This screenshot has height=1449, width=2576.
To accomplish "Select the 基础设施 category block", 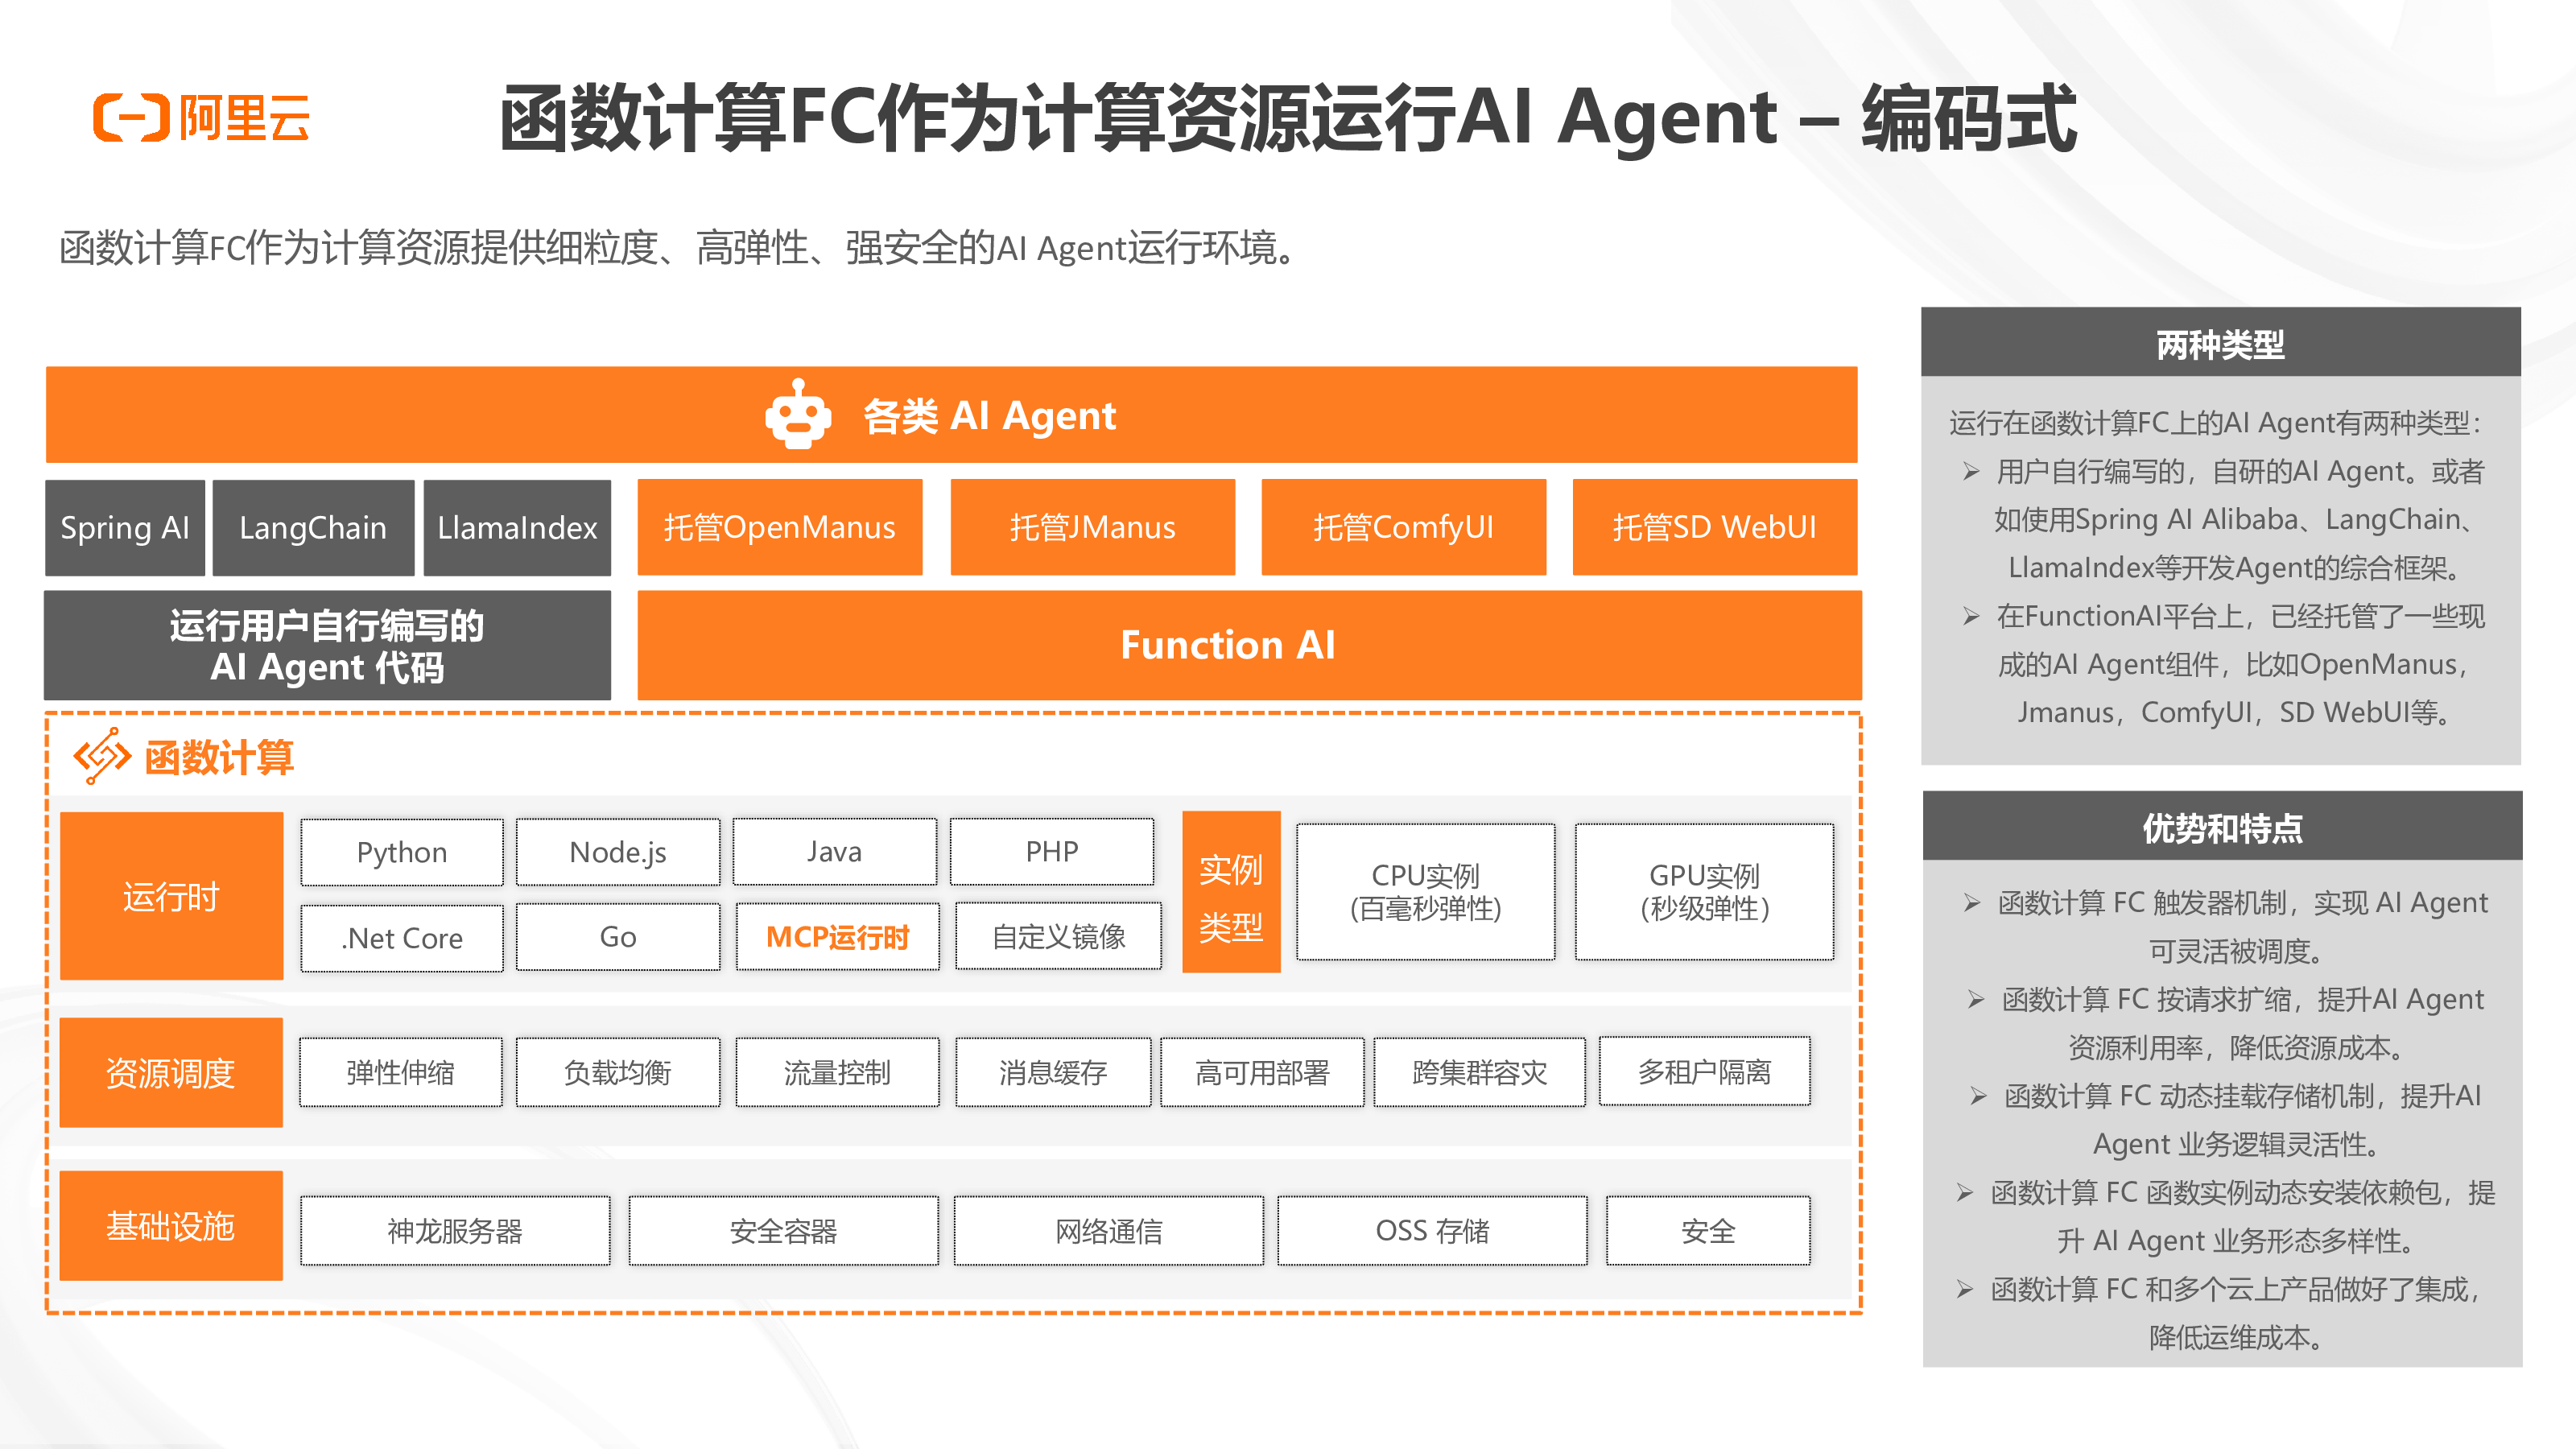I will click(171, 1226).
